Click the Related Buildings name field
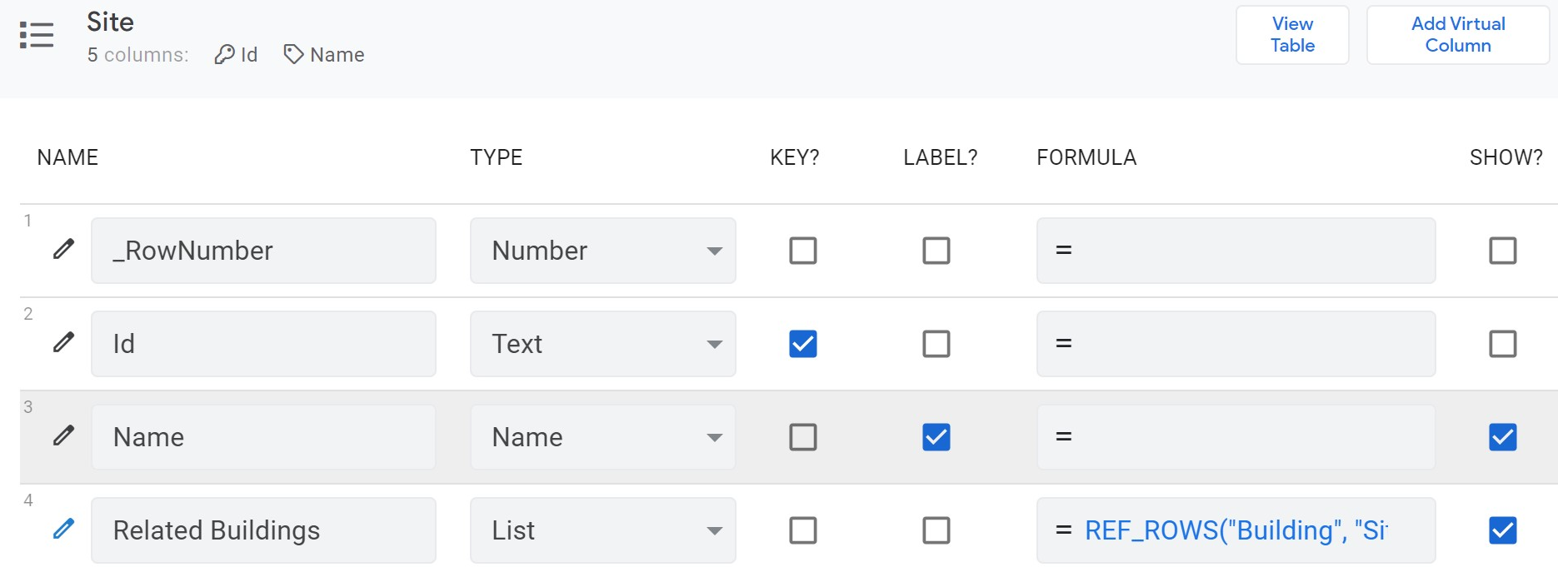The width and height of the screenshot is (1558, 567). 263,530
